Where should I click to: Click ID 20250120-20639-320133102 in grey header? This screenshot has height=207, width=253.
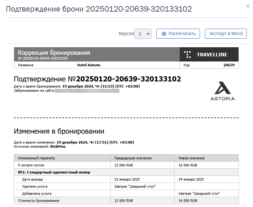point(43,58)
